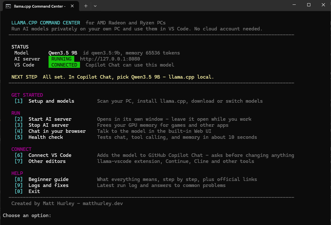
Task: Click 'Beginner guide' menu entry
Action: 49,179
